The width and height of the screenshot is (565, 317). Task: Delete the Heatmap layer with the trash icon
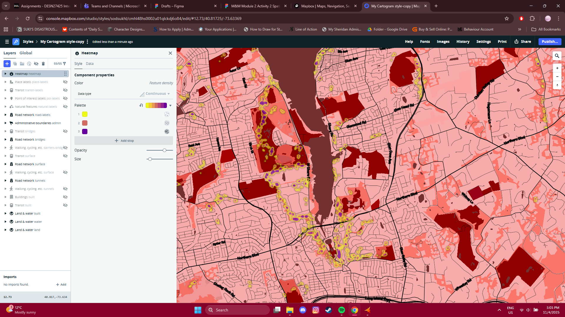coord(43,64)
